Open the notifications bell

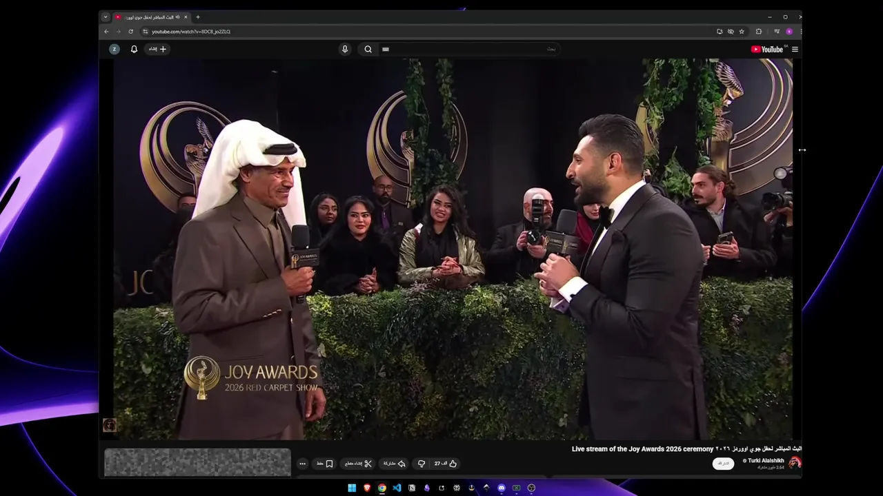[x=134, y=49]
